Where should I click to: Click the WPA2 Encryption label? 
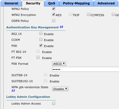[x=24, y=15]
